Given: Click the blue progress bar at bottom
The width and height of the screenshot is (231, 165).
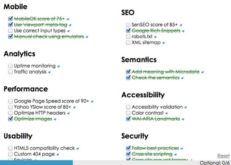Looking at the screenshot, I should click(36, 162).
